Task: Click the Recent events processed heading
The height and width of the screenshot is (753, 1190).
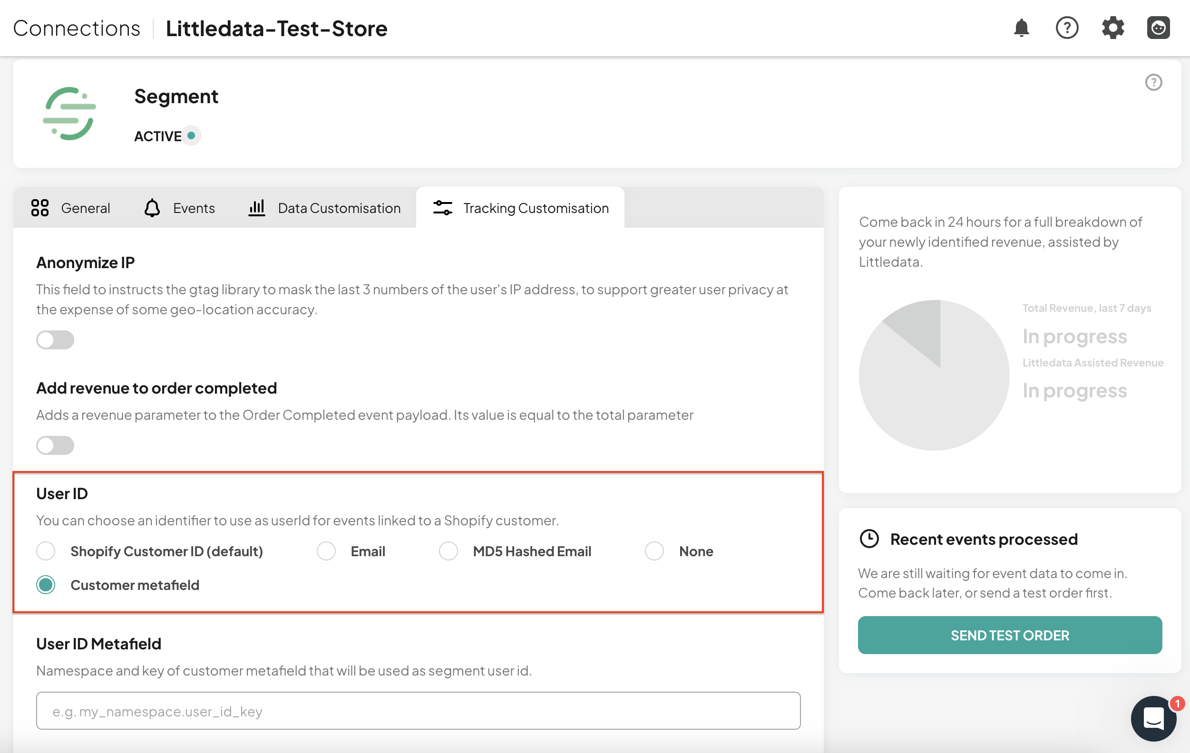Action: click(x=984, y=539)
